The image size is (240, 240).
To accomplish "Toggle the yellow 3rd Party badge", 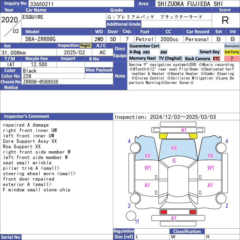I will click(232, 52).
